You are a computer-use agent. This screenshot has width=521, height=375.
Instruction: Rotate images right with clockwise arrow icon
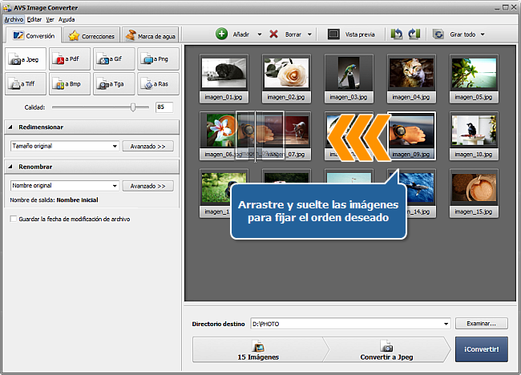pos(414,34)
